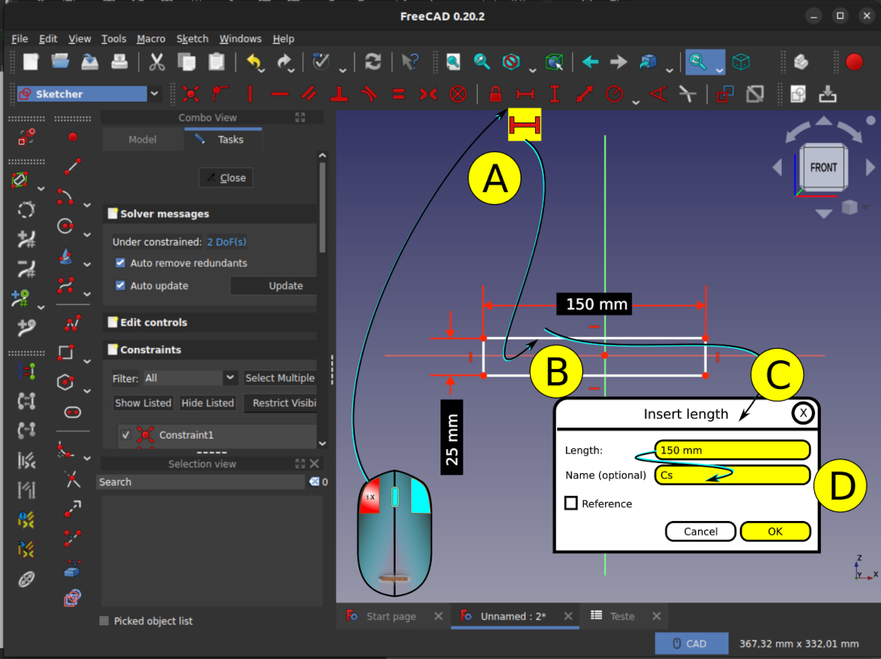Open the Sketch menu
Screen dimensions: 881x659
pyautogui.click(x=192, y=39)
